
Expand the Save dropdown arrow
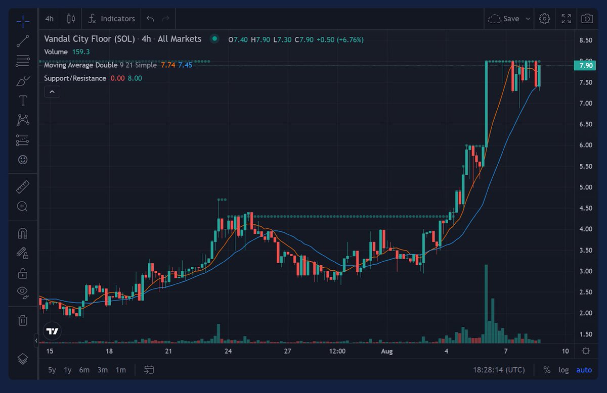point(528,19)
